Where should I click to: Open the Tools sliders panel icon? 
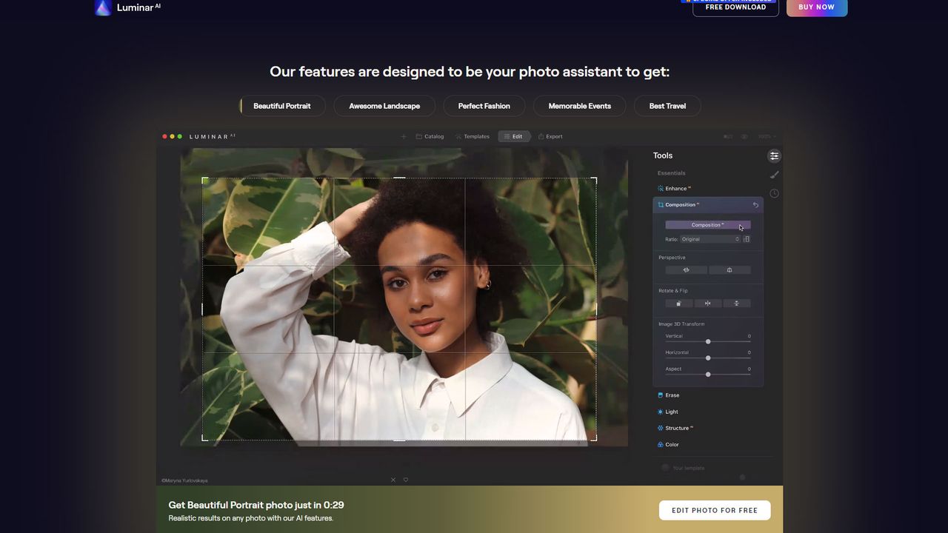click(774, 155)
